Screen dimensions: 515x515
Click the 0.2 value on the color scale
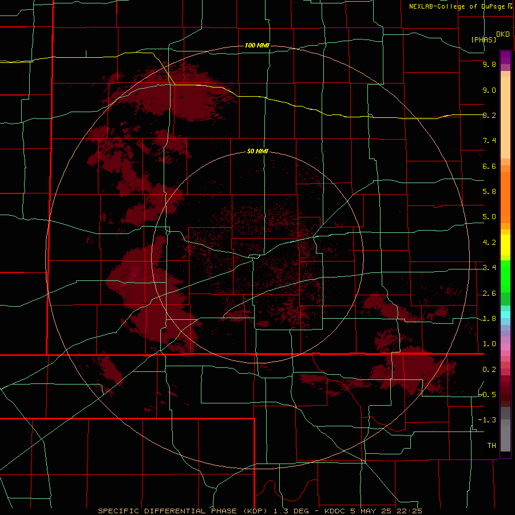tap(489, 370)
